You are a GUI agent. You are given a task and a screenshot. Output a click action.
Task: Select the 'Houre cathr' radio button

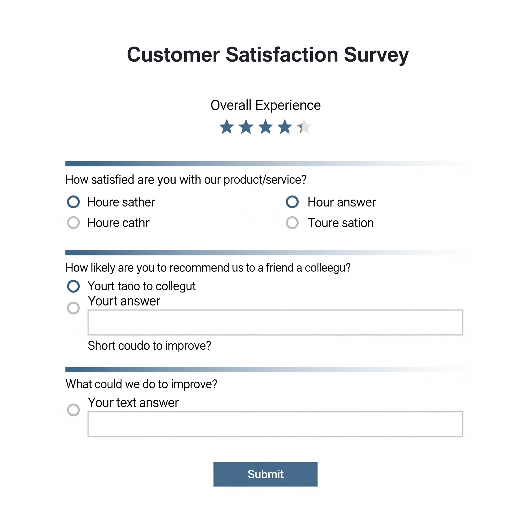point(73,223)
